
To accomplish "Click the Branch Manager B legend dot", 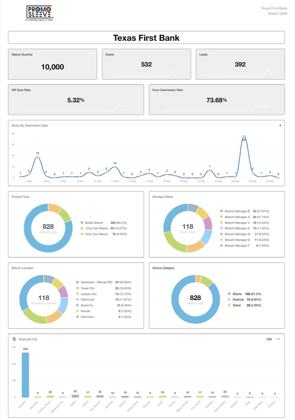I will tap(221, 211).
